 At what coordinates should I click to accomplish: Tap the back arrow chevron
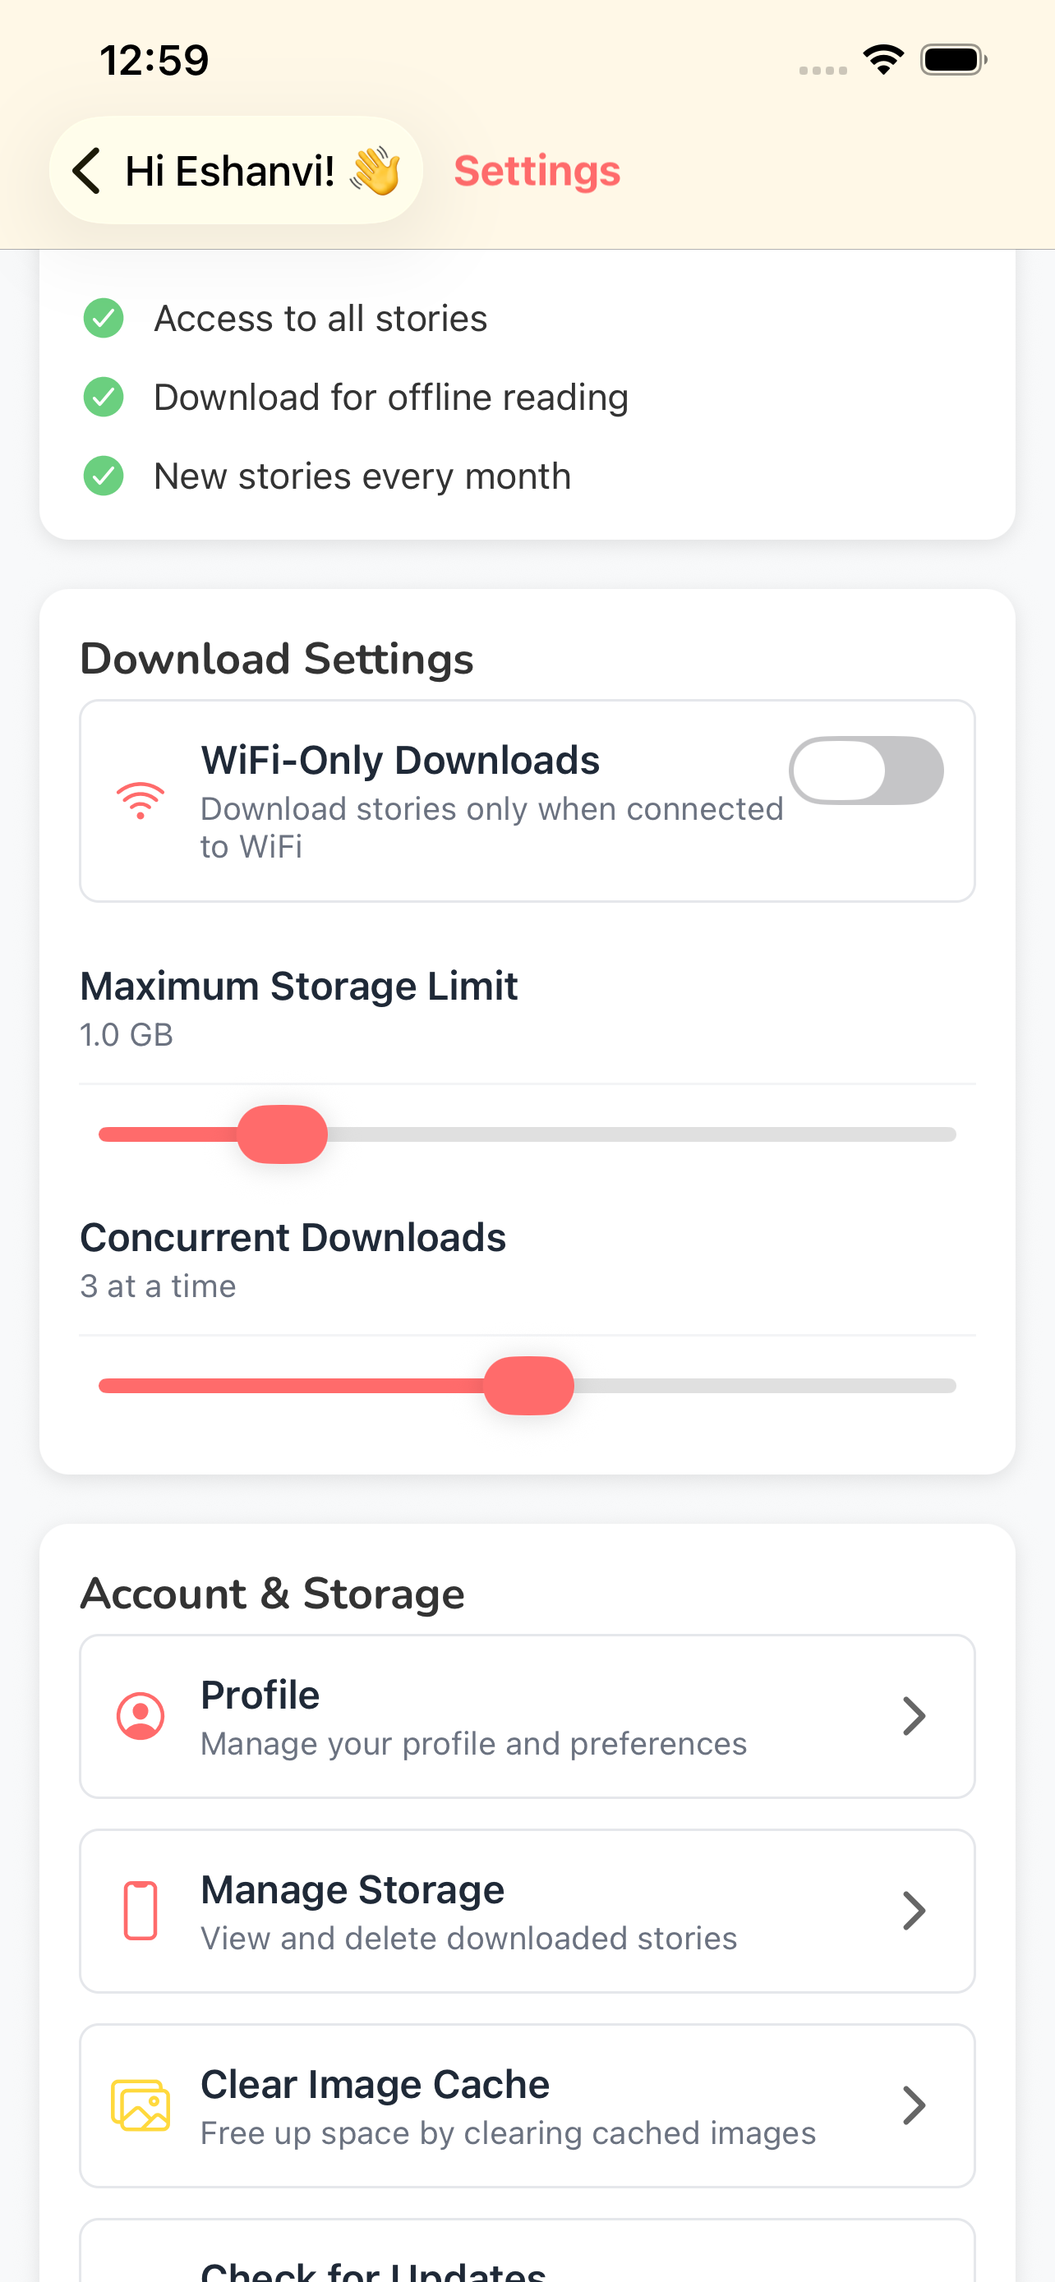pyautogui.click(x=87, y=170)
